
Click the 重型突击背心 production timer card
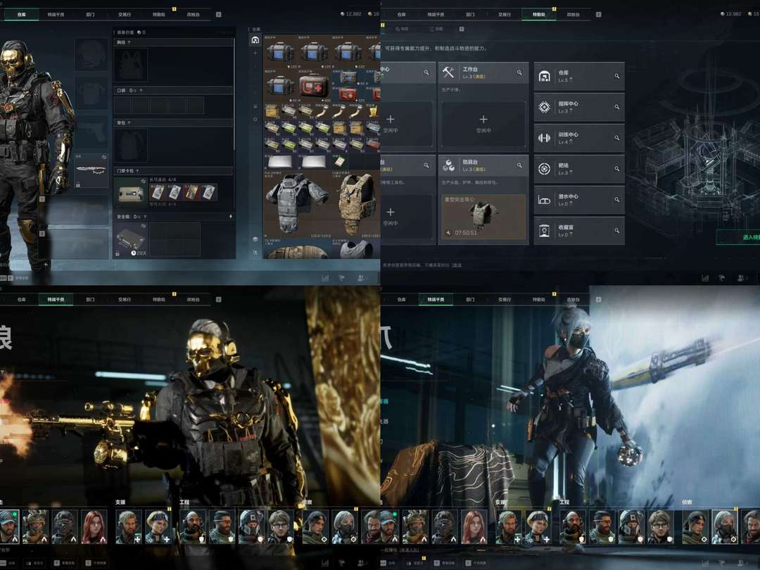483,217
